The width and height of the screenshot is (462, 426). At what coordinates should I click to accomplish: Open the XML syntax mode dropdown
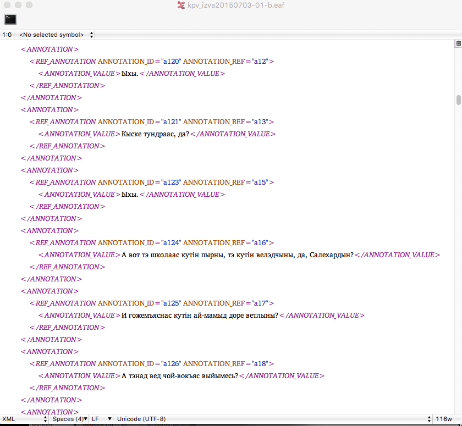tap(24, 419)
